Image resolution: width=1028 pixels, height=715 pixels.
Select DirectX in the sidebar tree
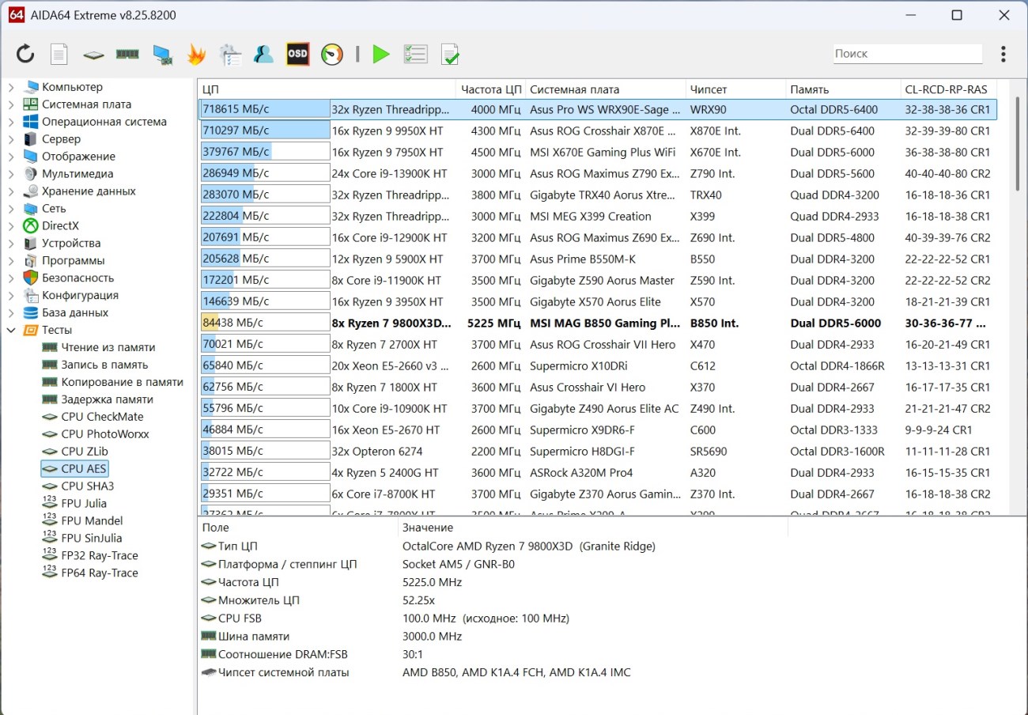click(x=61, y=225)
